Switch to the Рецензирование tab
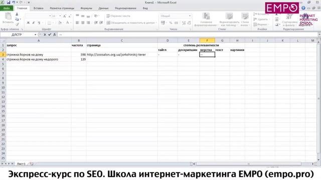The width and height of the screenshot is (321, 180). coord(125,8)
